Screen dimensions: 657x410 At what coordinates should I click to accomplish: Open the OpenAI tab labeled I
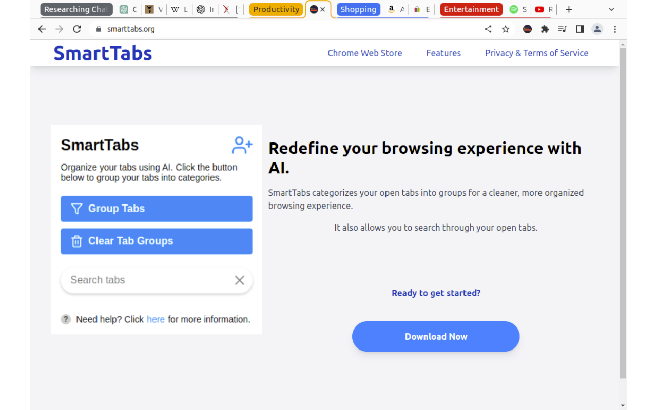pyautogui.click(x=205, y=9)
